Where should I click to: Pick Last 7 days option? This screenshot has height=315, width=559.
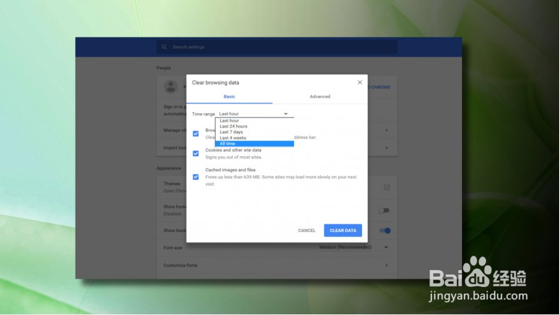[254, 132]
